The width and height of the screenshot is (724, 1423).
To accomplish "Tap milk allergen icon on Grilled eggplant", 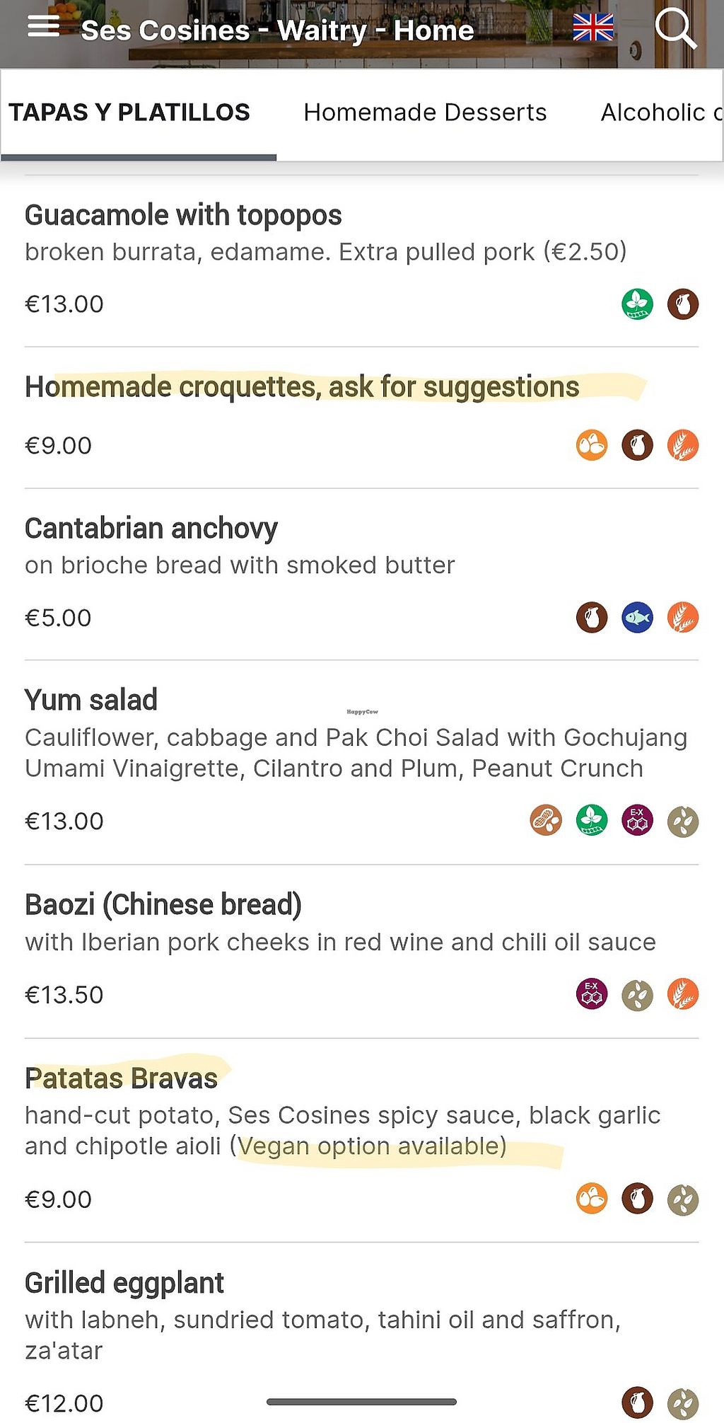I will pyautogui.click(x=637, y=1403).
